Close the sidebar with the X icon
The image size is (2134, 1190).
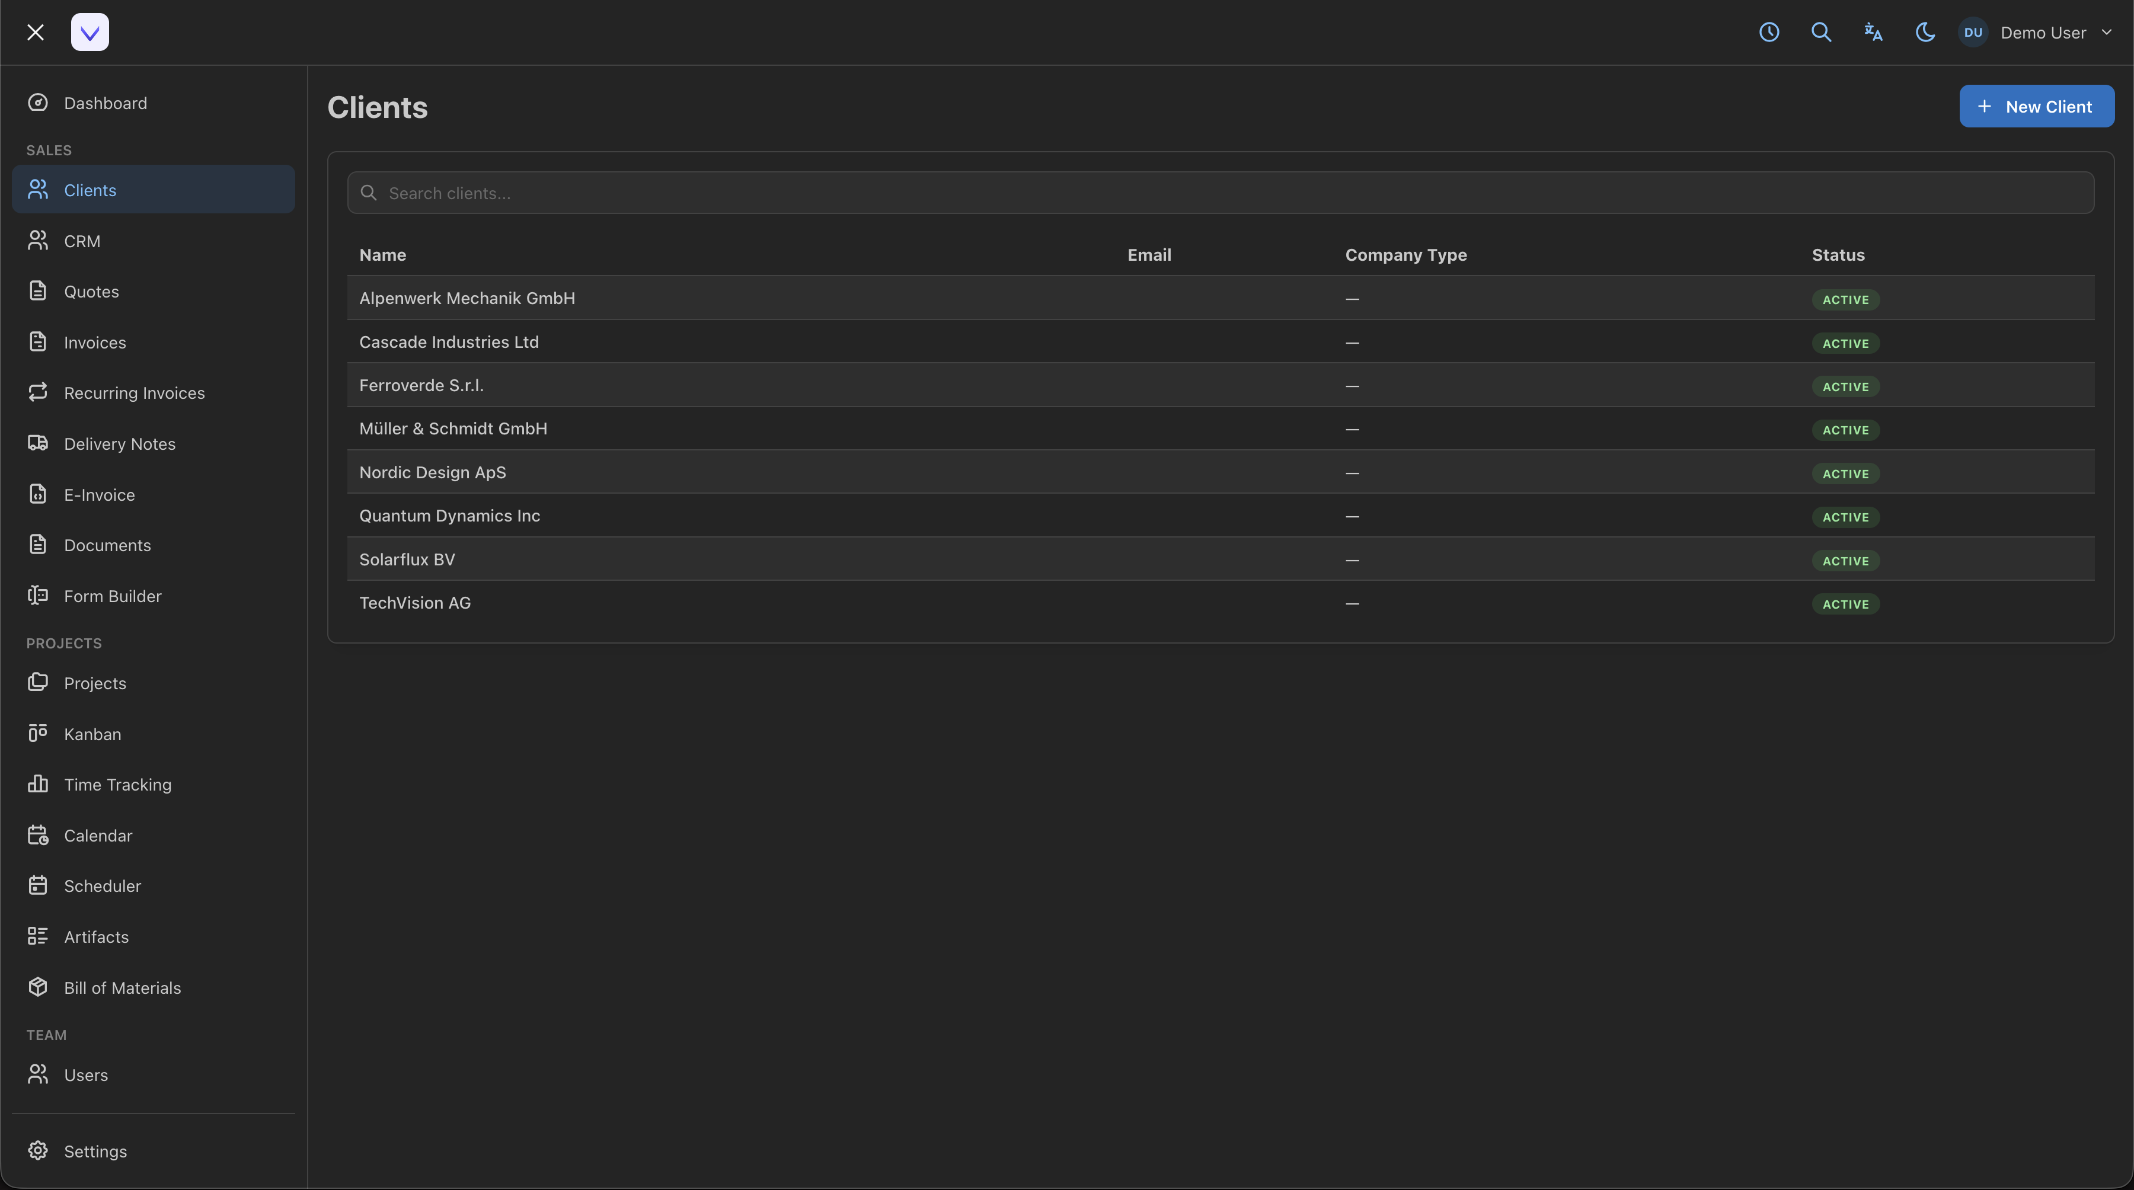tap(35, 32)
